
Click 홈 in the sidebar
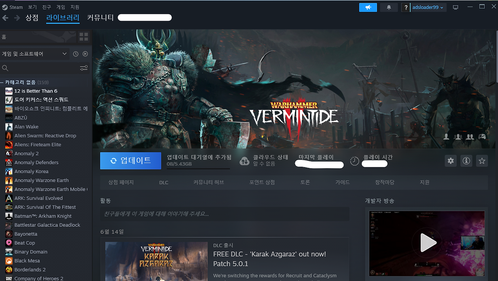39,37
